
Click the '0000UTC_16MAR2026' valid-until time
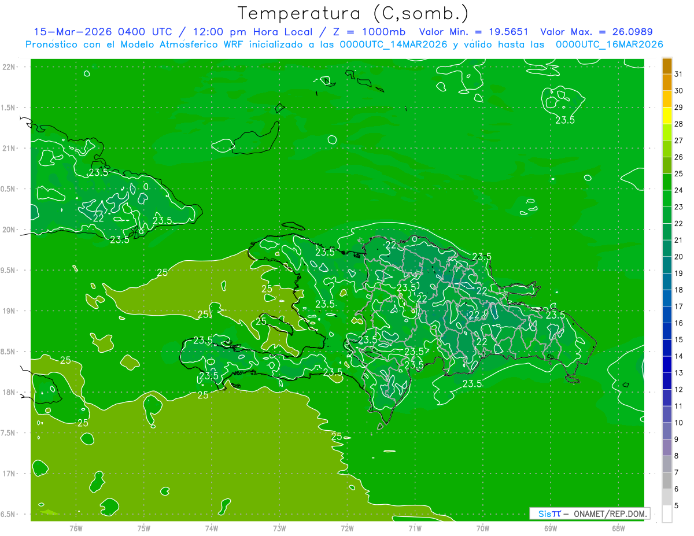tap(609, 44)
